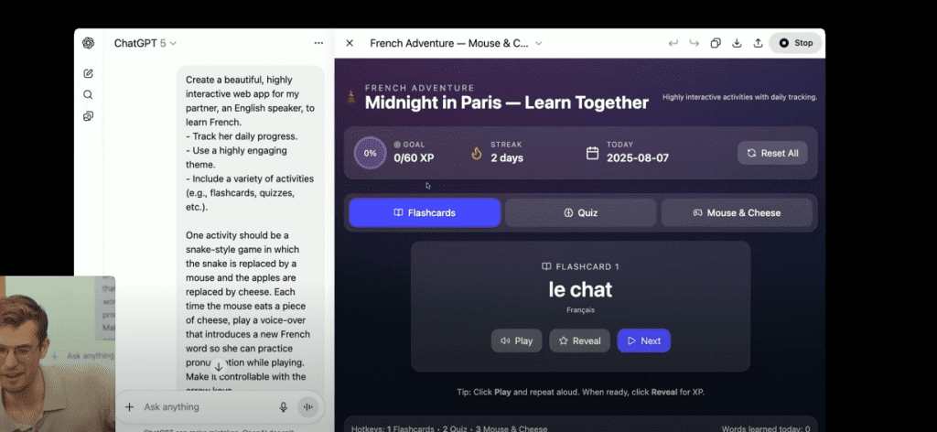Viewport: 937px width, 432px height.
Task: Close the canvas panel with X
Action: [x=350, y=43]
